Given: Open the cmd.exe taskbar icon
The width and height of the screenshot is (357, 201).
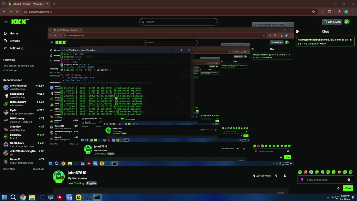Looking at the screenshot, I should coord(97,197).
